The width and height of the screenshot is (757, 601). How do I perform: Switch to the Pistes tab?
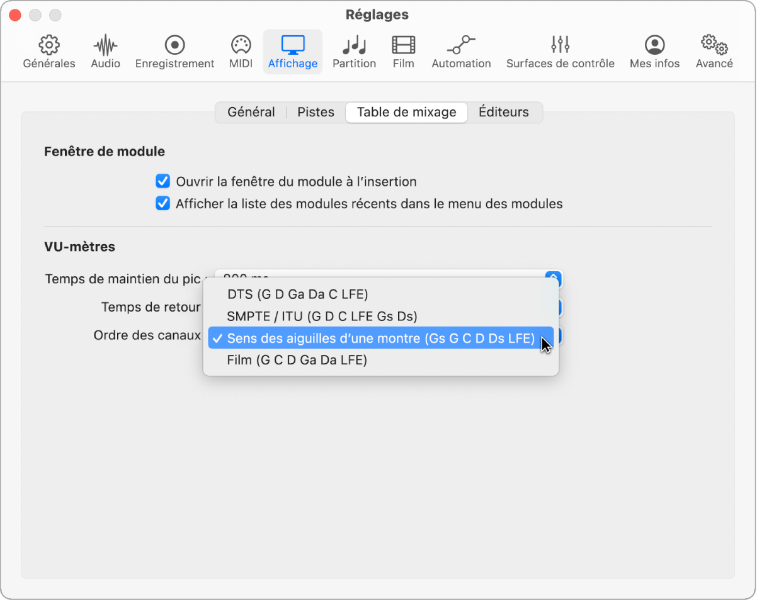pos(316,113)
